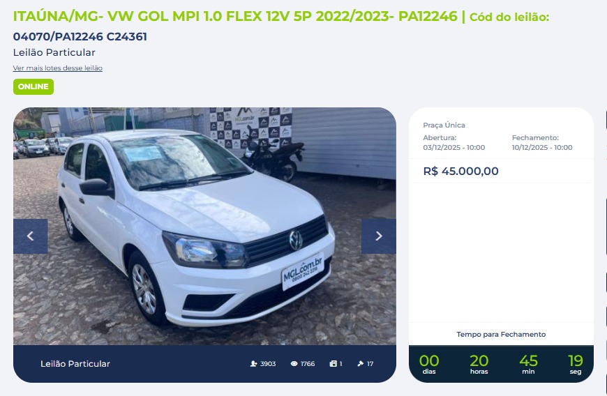607x396 pixels.
Task: Select the lot title ITAÚNA/MG- VW GOL
Action: (235, 16)
